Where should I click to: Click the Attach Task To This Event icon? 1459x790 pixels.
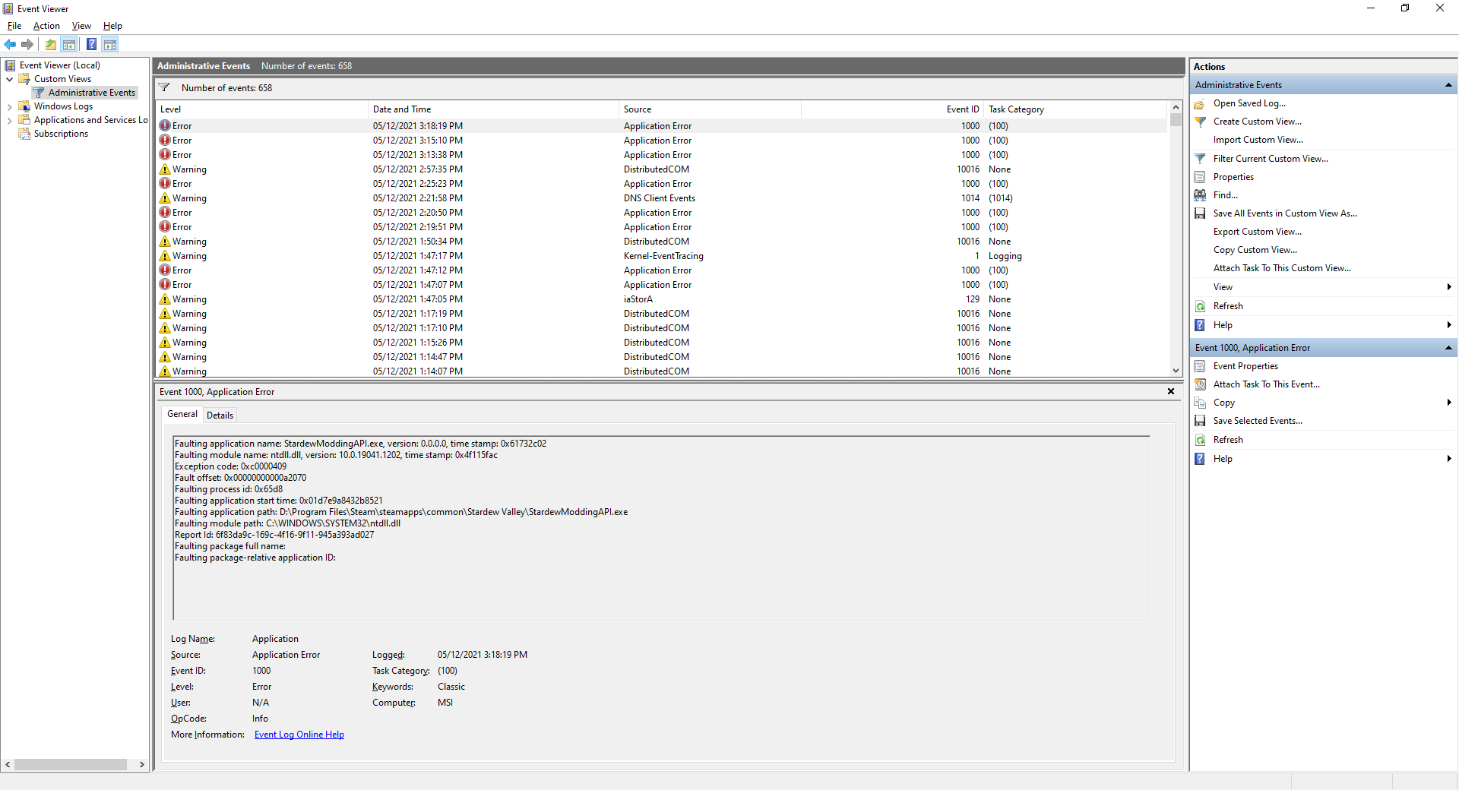click(1201, 384)
